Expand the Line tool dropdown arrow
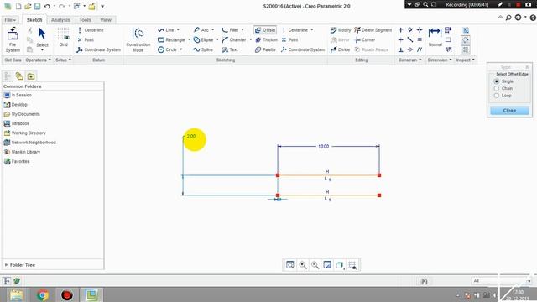Image resolution: width=537 pixels, height=302 pixels. pyautogui.click(x=178, y=30)
